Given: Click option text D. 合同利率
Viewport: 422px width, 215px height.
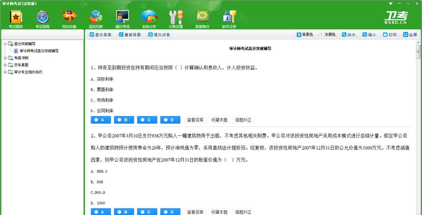Looking at the screenshot, I should 102,110.
